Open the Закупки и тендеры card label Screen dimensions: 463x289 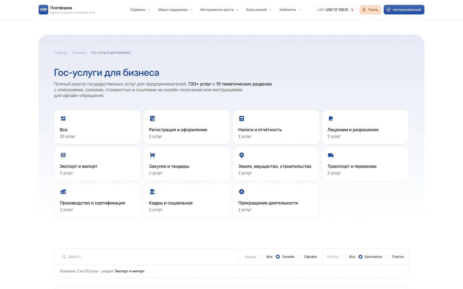tap(169, 166)
